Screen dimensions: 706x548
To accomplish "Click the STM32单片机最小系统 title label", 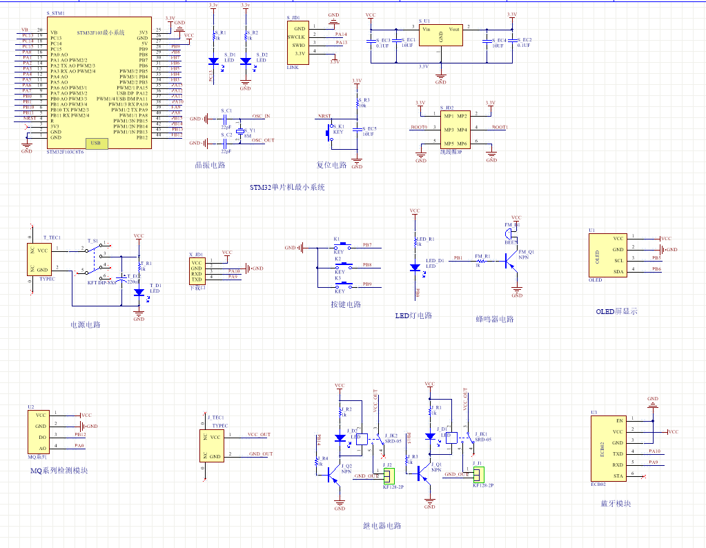I will 287,187.
